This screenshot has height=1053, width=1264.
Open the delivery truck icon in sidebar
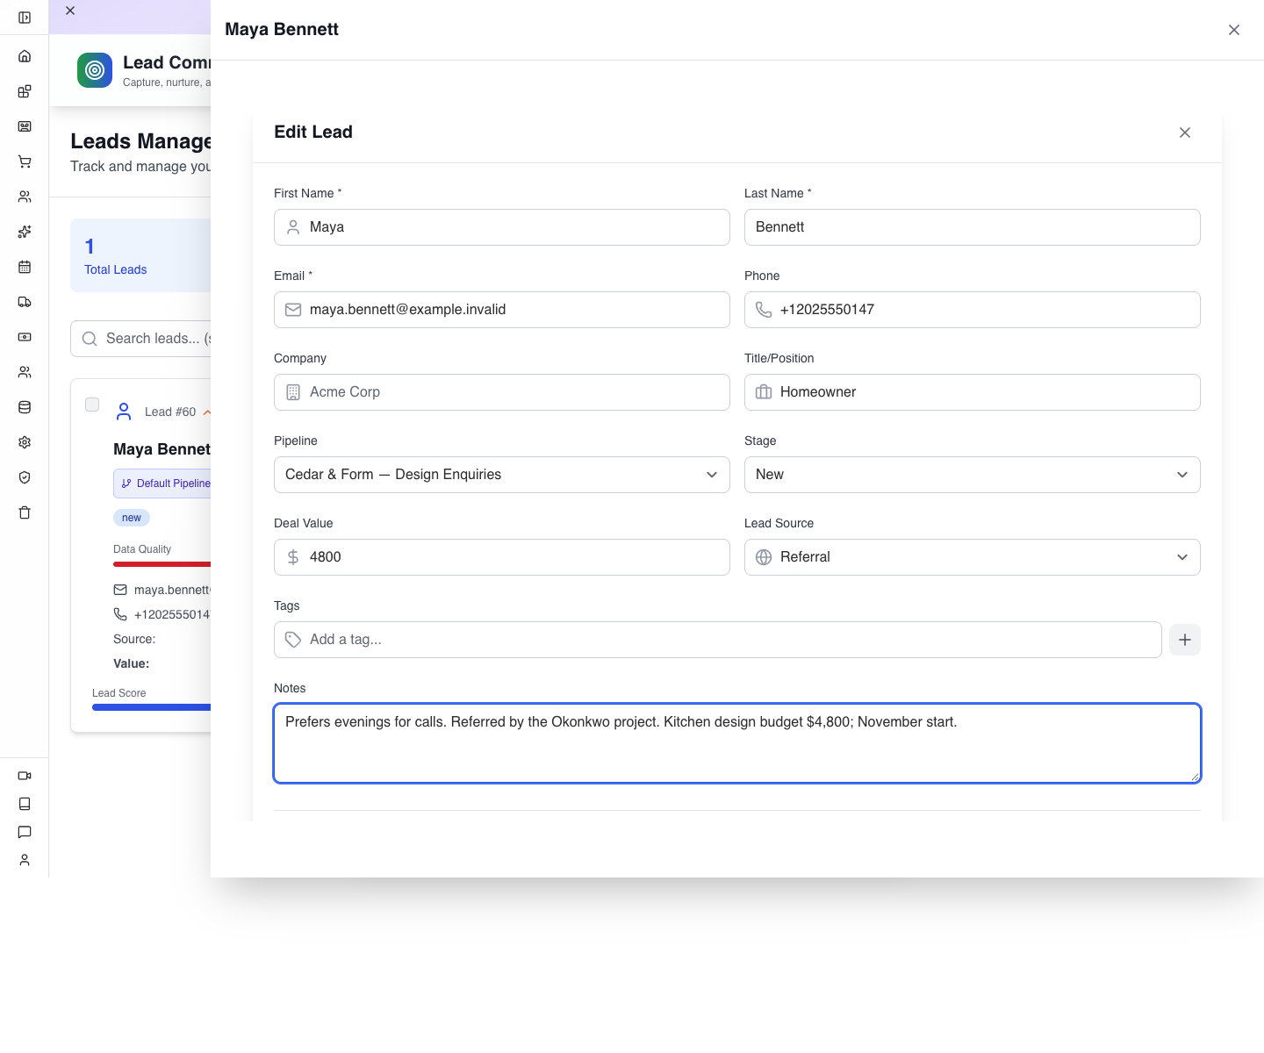(x=25, y=302)
